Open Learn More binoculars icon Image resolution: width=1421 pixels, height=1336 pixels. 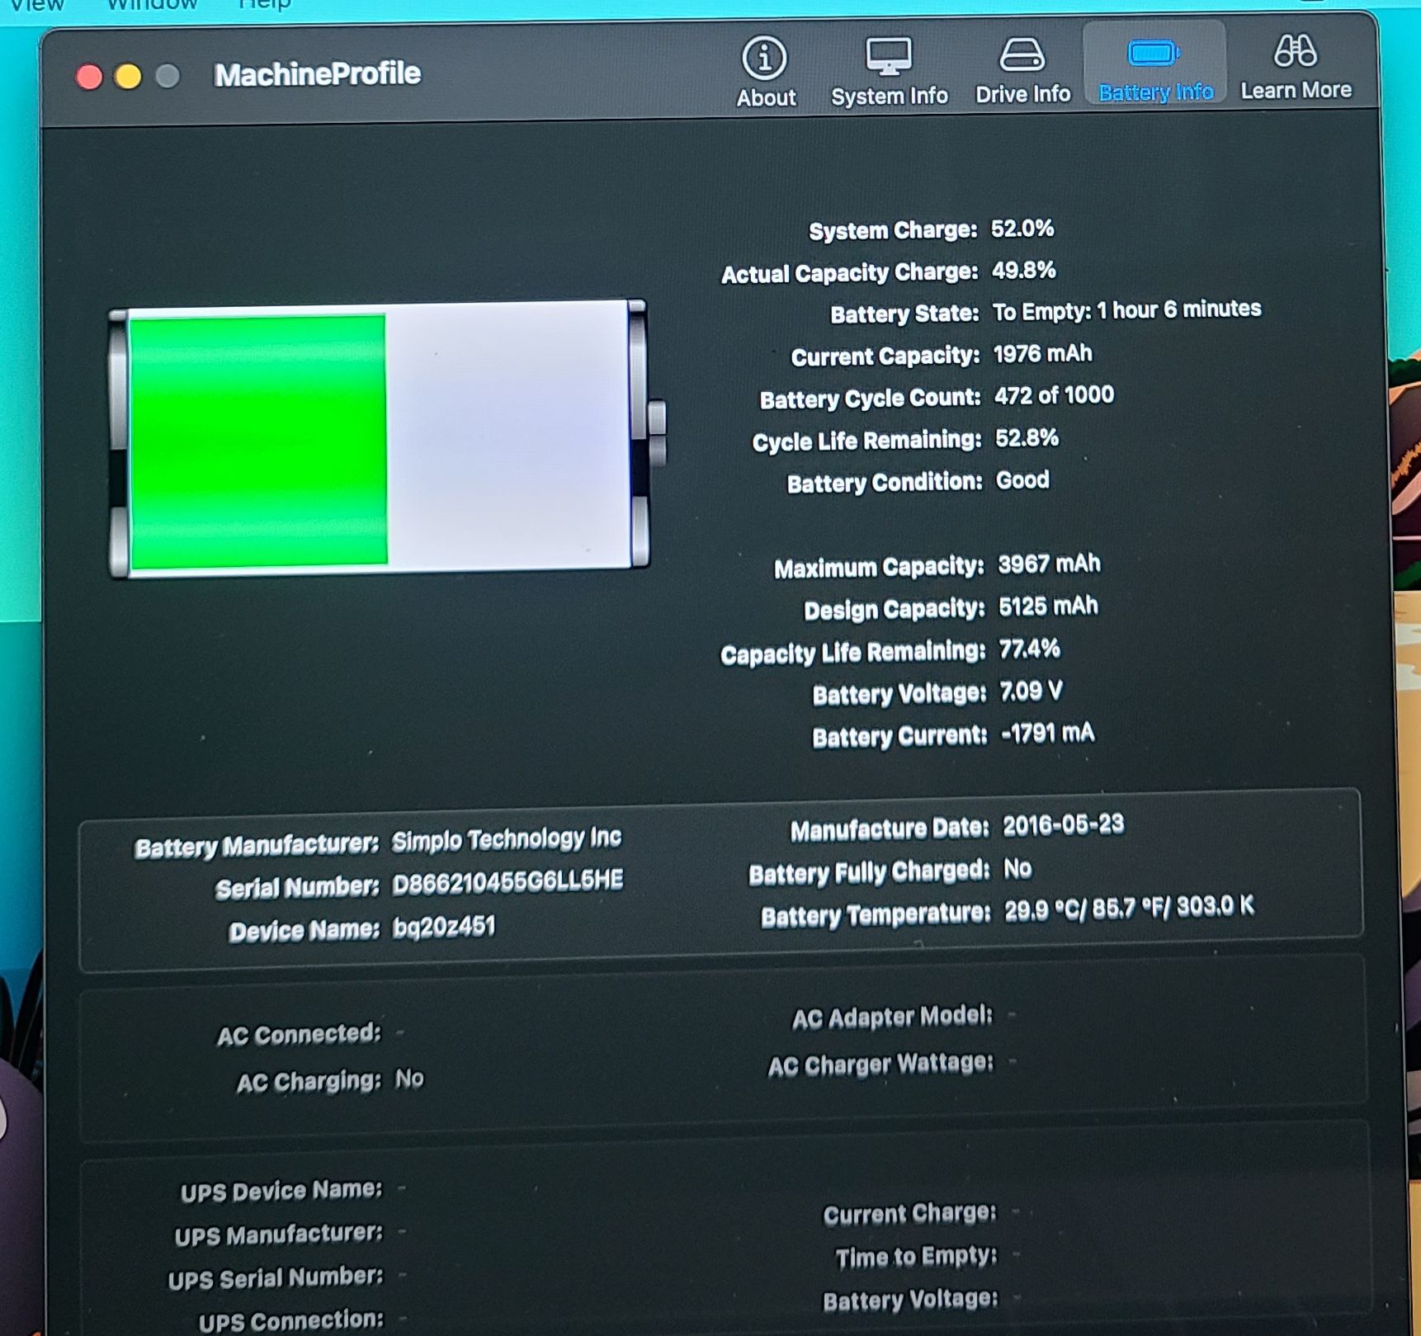tap(1295, 51)
